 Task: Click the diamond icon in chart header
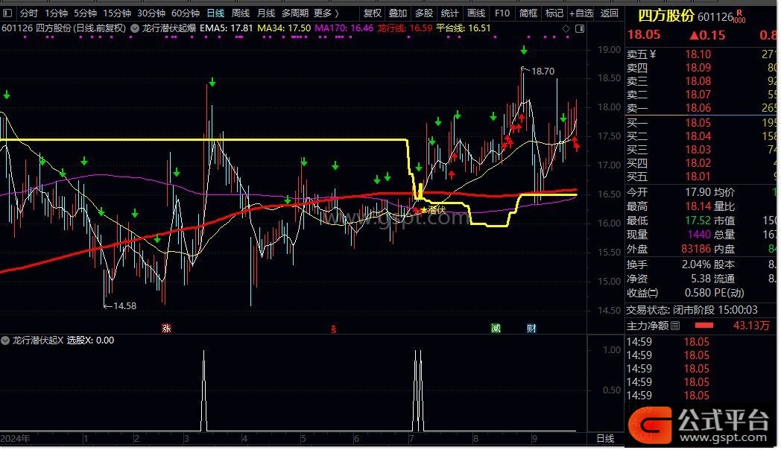(566, 28)
